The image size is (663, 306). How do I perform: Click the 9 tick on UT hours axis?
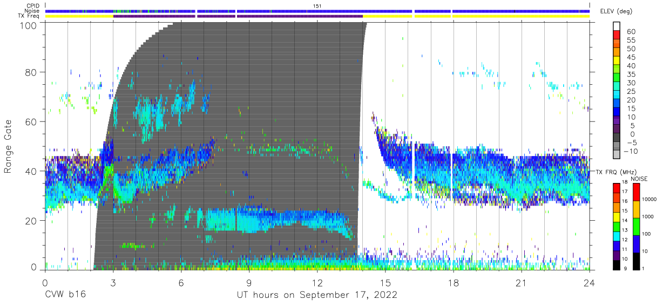249,283
